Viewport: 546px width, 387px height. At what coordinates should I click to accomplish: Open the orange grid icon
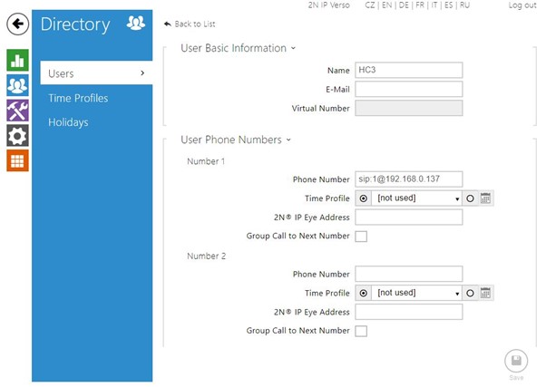click(17, 160)
